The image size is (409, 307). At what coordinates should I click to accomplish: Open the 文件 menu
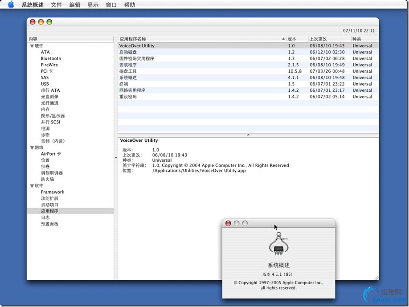point(56,5)
